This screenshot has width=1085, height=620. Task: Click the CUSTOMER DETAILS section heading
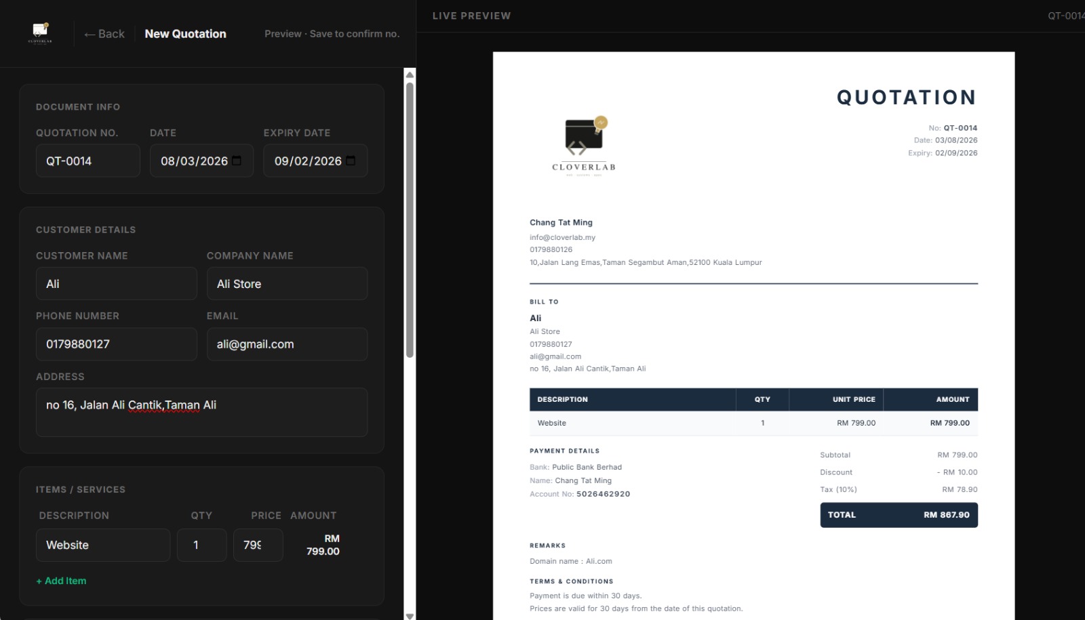[85, 230]
